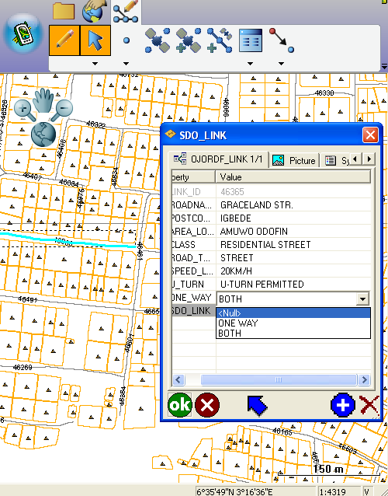Choose ONE WAY from the dropdown list
This screenshot has width=388, height=496.
pyautogui.click(x=237, y=323)
